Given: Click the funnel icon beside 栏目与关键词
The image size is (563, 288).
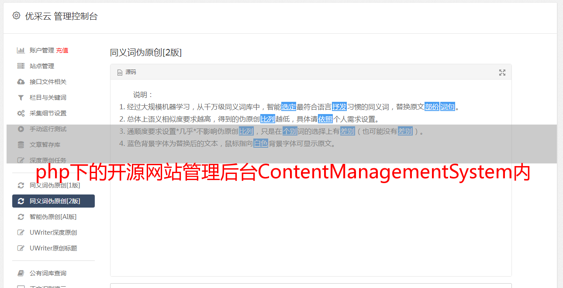Looking at the screenshot, I should [21, 97].
